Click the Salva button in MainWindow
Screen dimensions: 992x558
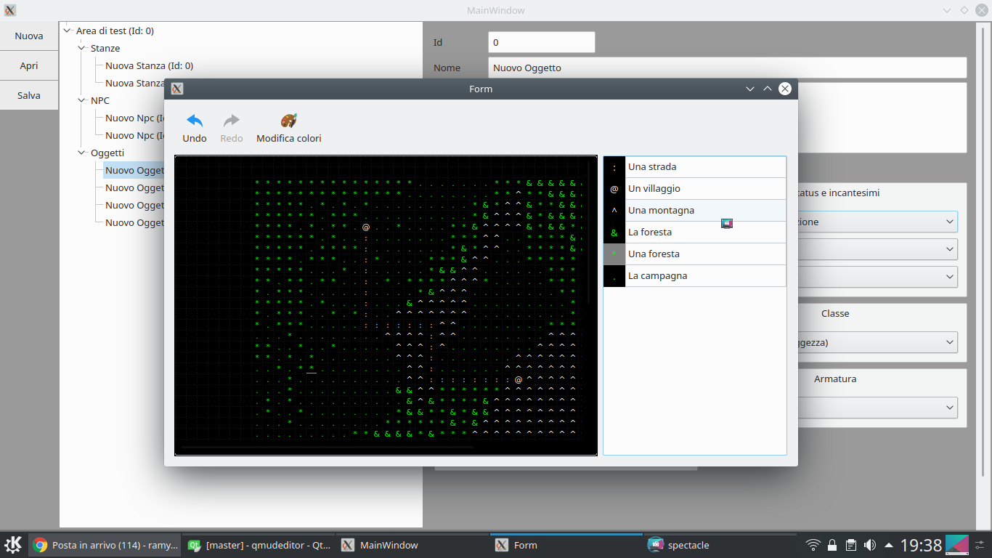click(29, 95)
